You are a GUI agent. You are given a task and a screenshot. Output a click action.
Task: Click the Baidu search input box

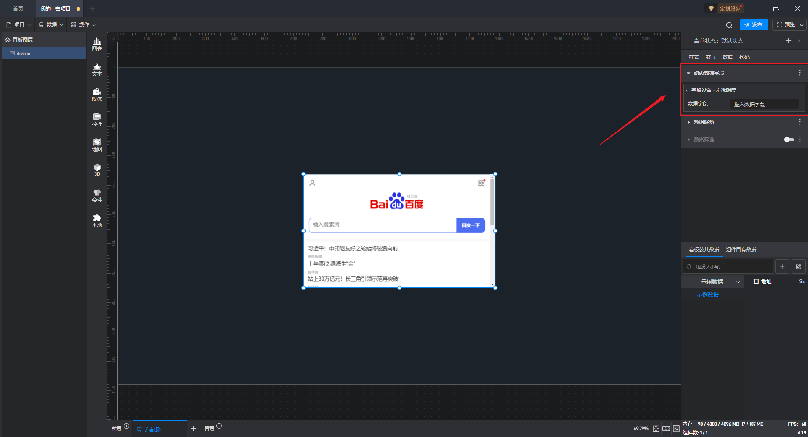383,225
